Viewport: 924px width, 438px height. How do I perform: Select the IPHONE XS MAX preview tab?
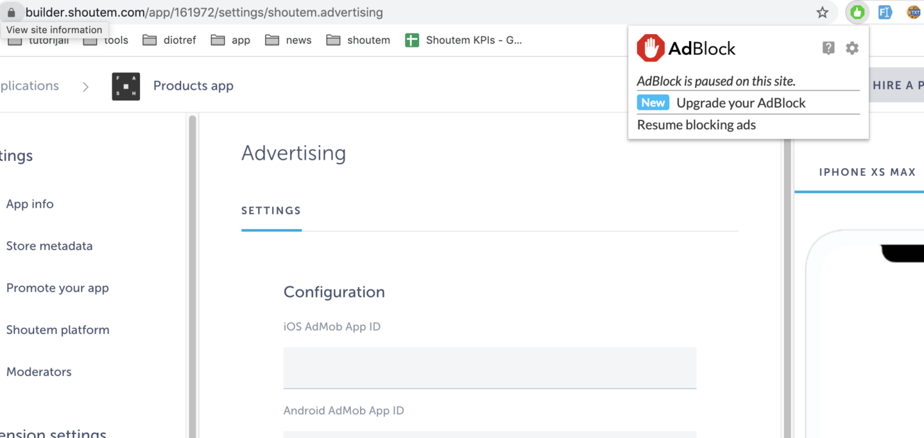(866, 172)
